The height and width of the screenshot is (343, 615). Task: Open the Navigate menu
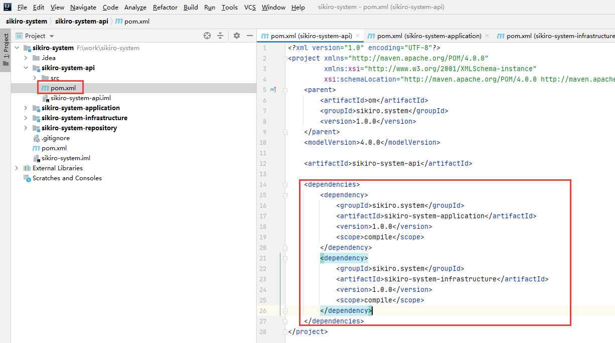[x=83, y=7]
